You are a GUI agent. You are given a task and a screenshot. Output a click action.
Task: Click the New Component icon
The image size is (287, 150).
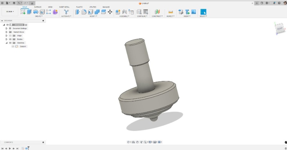[x=118, y=12]
